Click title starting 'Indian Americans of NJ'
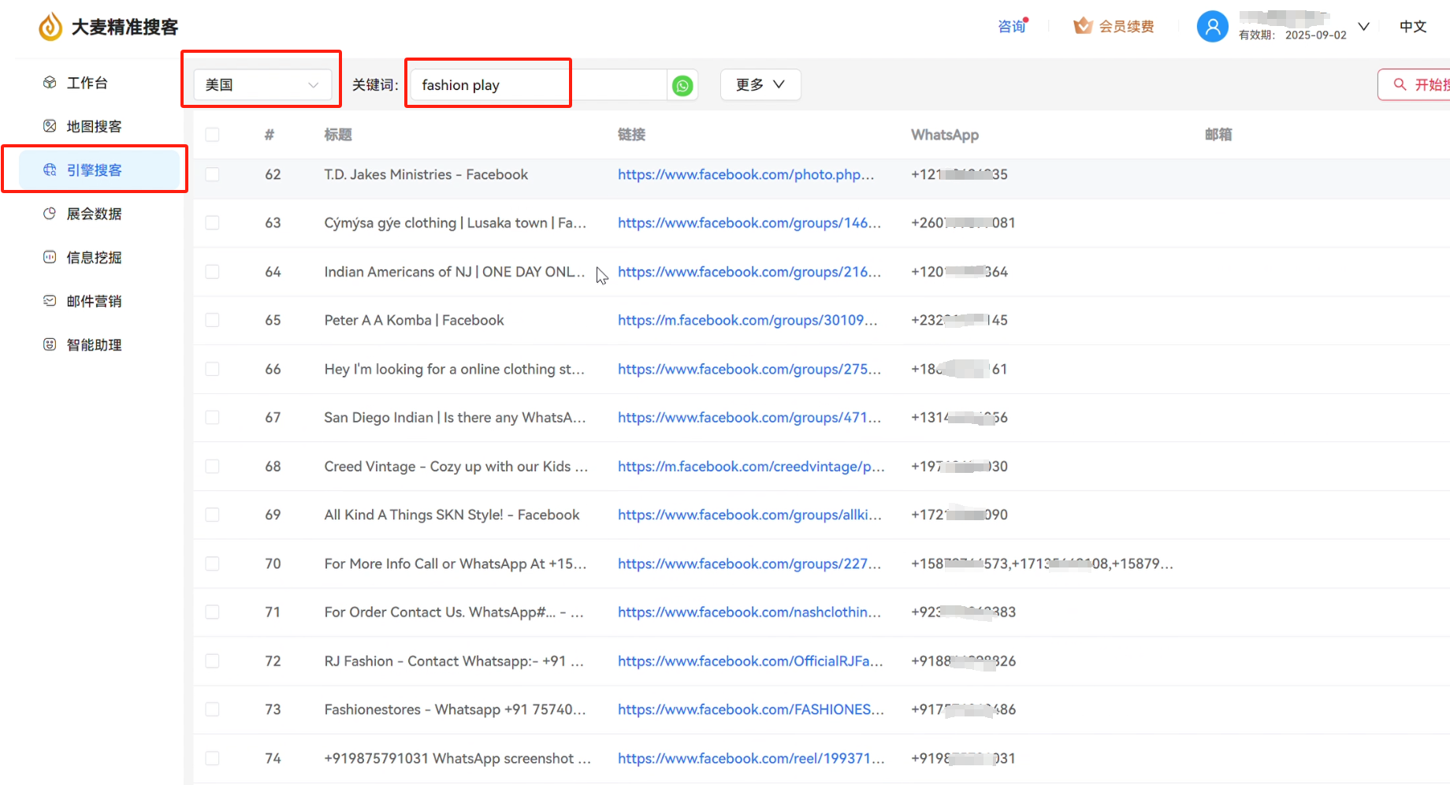Viewport: 1450px width, 785px height. [x=455, y=272]
